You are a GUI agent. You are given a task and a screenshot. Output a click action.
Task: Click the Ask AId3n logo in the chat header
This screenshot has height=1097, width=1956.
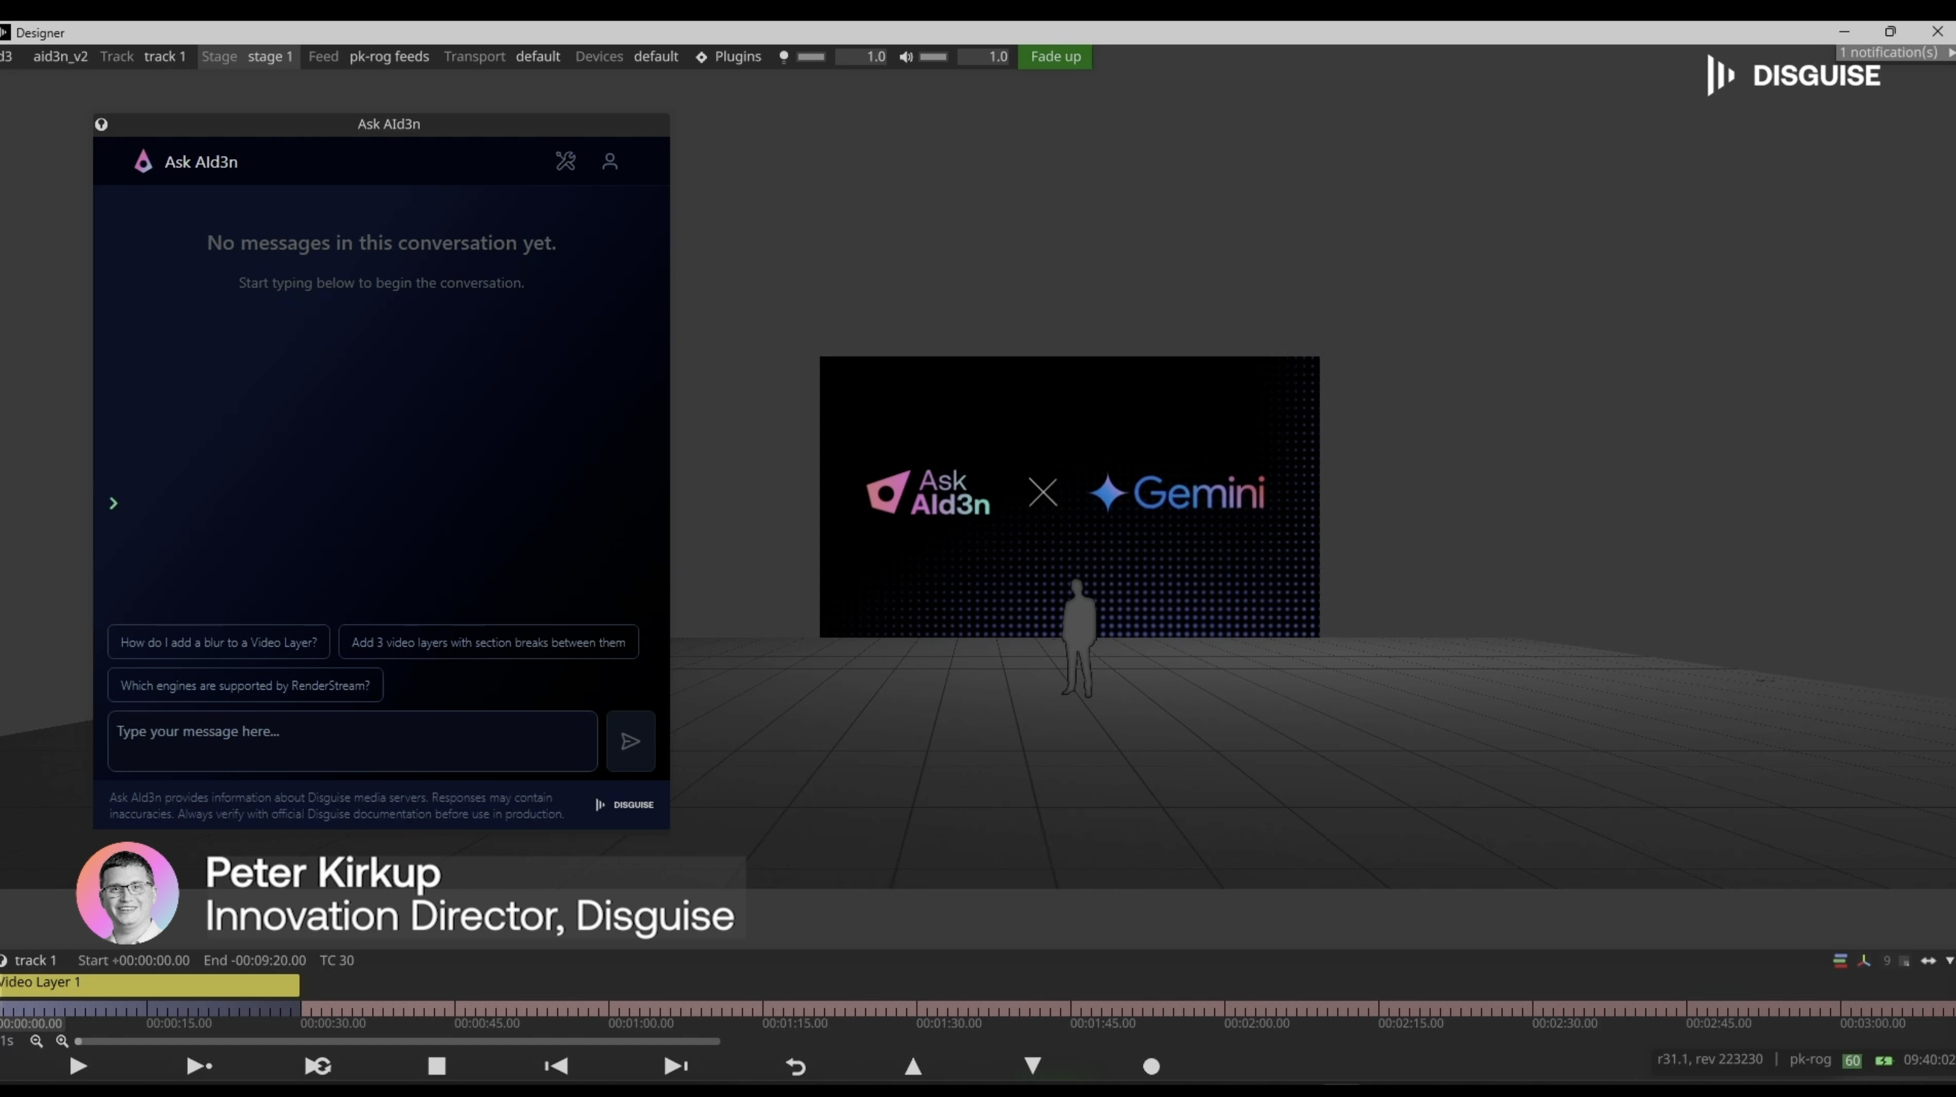pyautogui.click(x=144, y=161)
